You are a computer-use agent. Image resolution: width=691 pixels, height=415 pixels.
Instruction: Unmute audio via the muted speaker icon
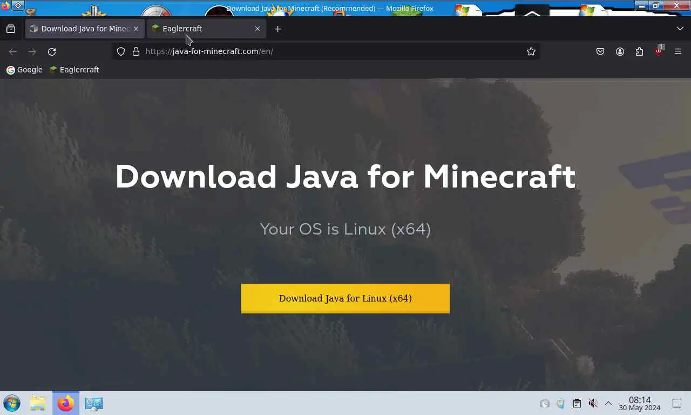pyautogui.click(x=593, y=403)
